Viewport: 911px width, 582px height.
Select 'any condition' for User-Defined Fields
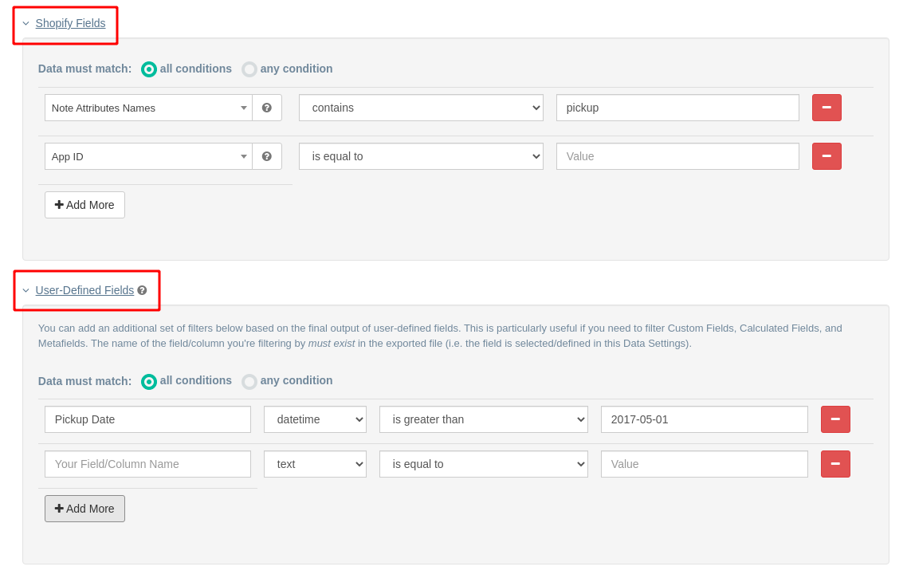[x=249, y=381]
